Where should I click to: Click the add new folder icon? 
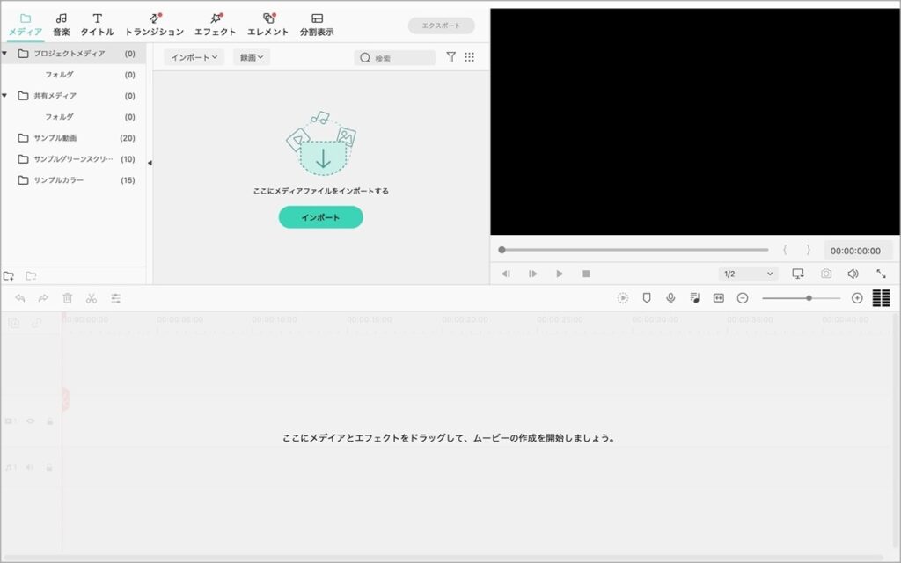[9, 275]
